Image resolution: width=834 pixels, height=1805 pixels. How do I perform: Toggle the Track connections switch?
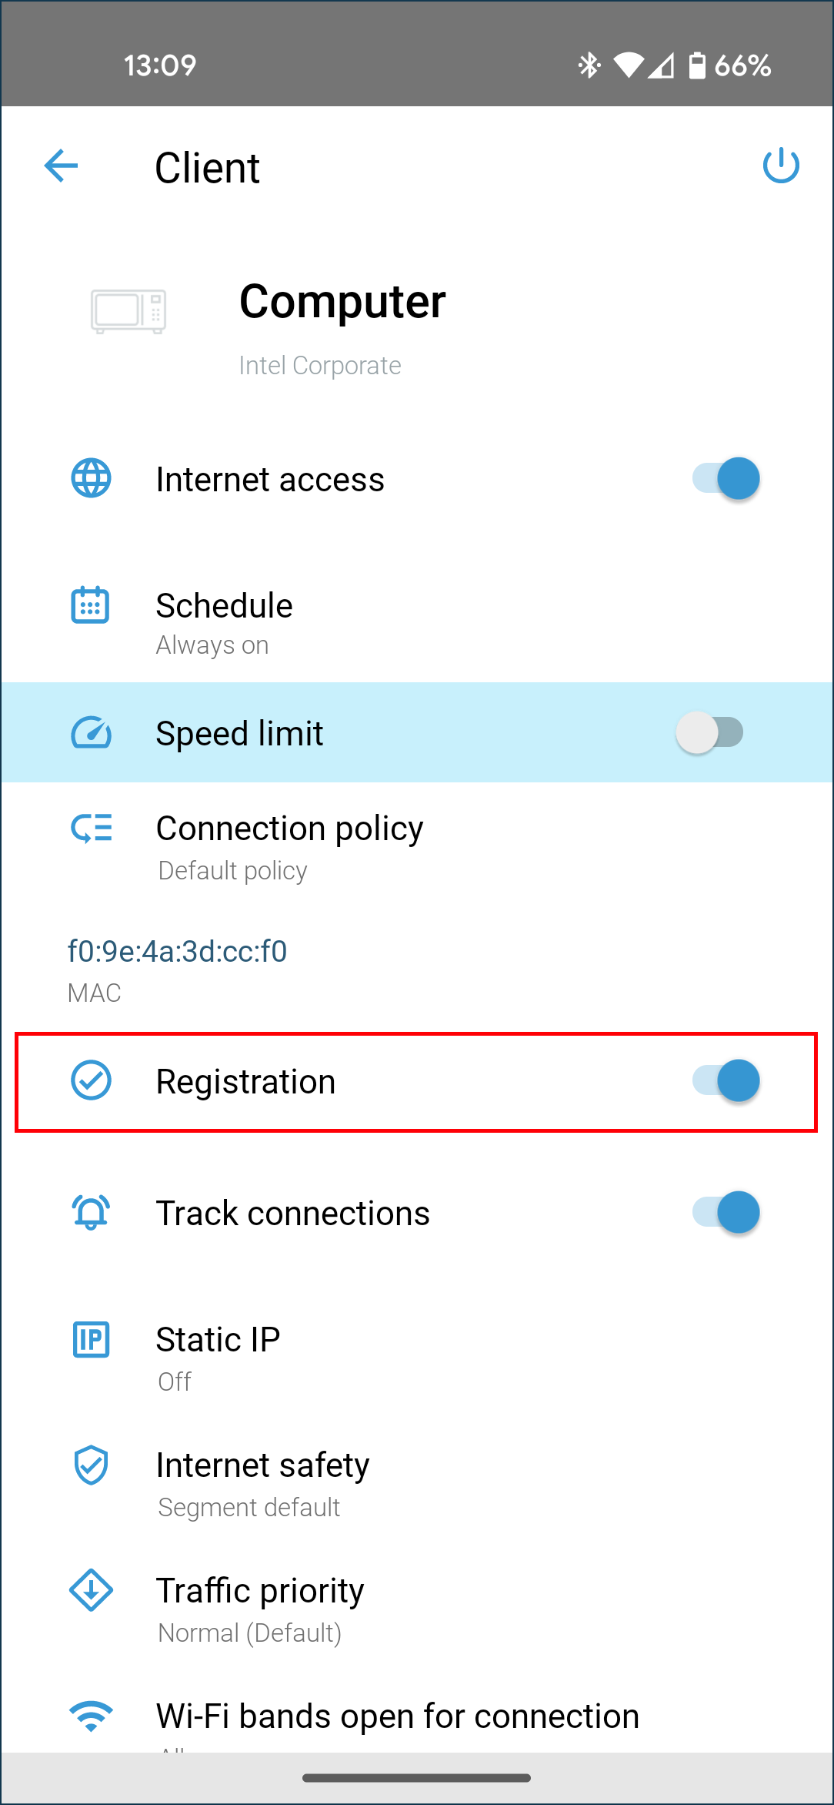pyautogui.click(x=726, y=1213)
